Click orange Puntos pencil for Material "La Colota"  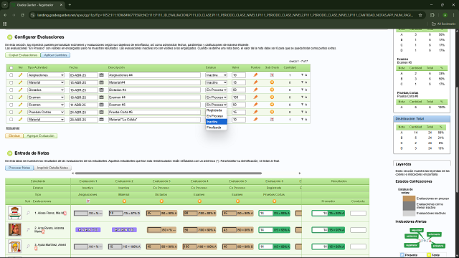[255, 120]
